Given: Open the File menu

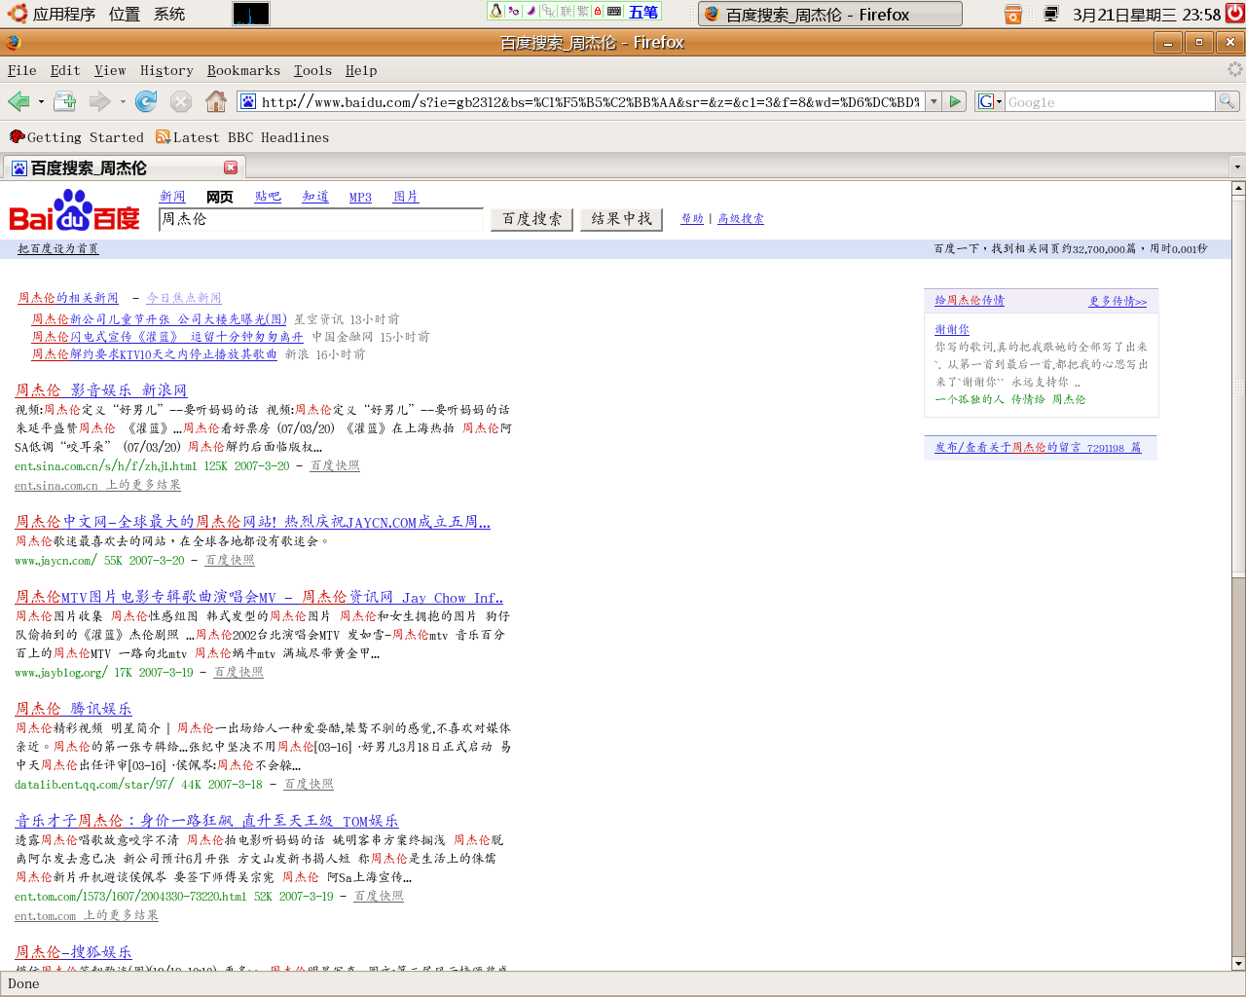Looking at the screenshot, I should click(22, 70).
